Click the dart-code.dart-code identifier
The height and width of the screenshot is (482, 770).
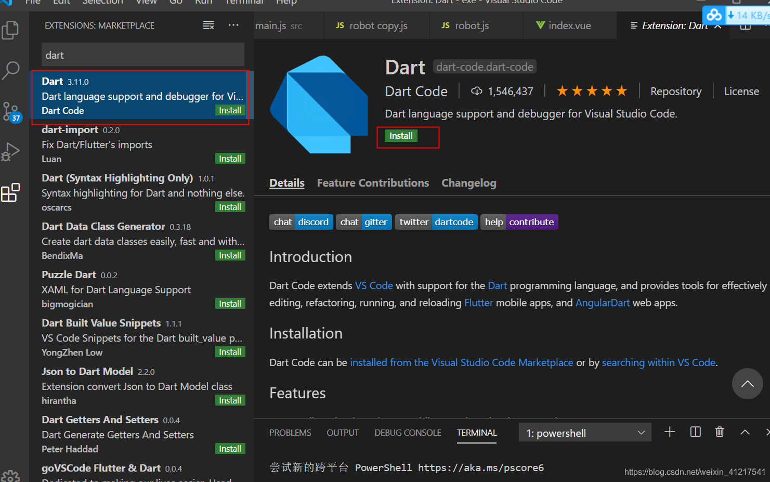point(485,67)
